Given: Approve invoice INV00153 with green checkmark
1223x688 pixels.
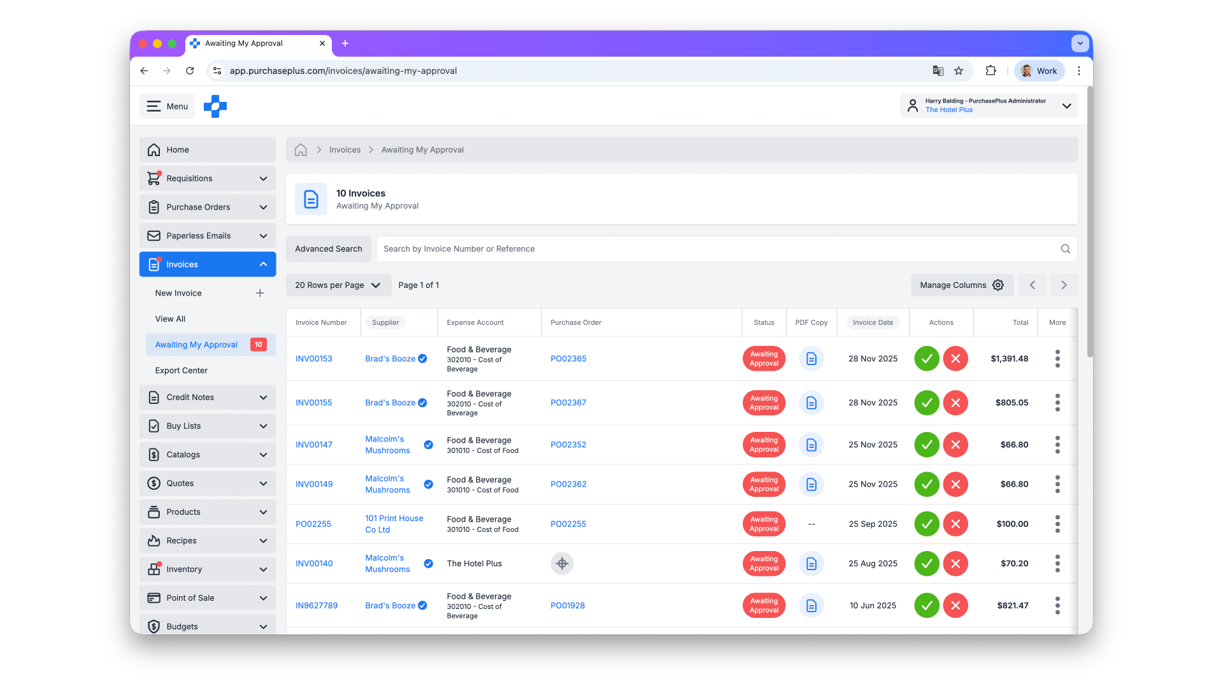Looking at the screenshot, I should pos(927,359).
